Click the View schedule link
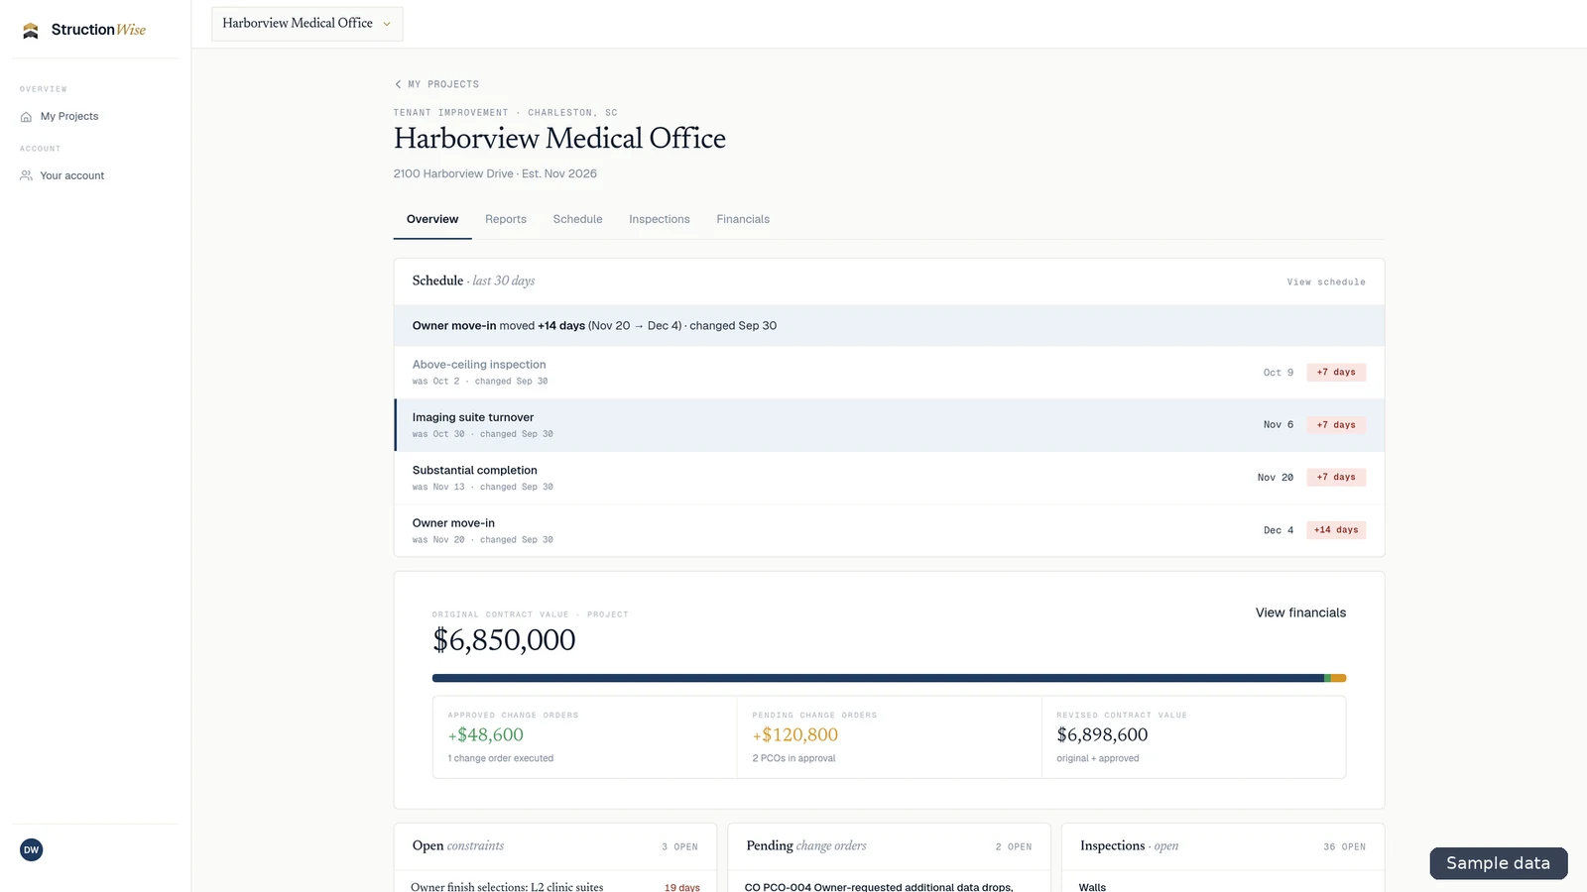Viewport: 1587px width, 892px height. tap(1326, 282)
